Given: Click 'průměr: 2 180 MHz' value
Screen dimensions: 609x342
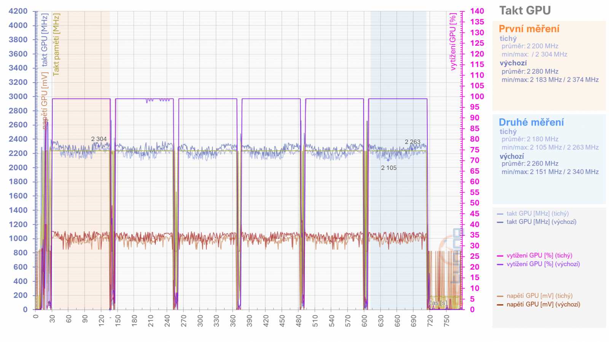Looking at the screenshot, I should coord(530,139).
